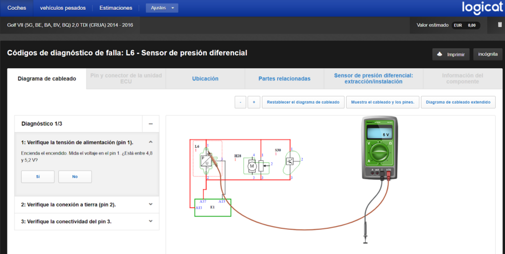
Task: Zoom out diagram with minus button
Action: tap(240, 102)
